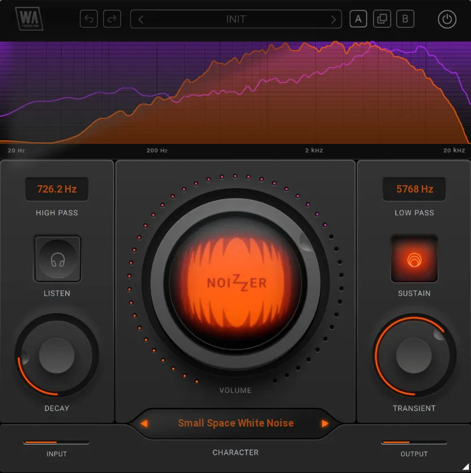471x473 pixels.
Task: Click the High Pass 726.2 Hz field
Action: click(57, 189)
